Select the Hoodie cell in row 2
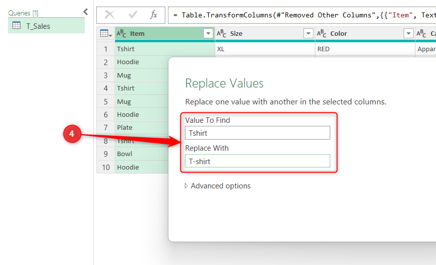This screenshot has height=265, width=436. click(x=142, y=62)
